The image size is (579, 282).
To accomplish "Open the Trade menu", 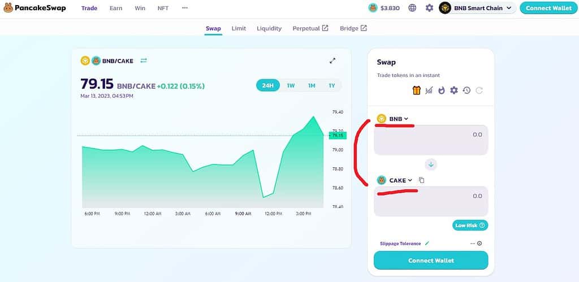I will point(89,8).
